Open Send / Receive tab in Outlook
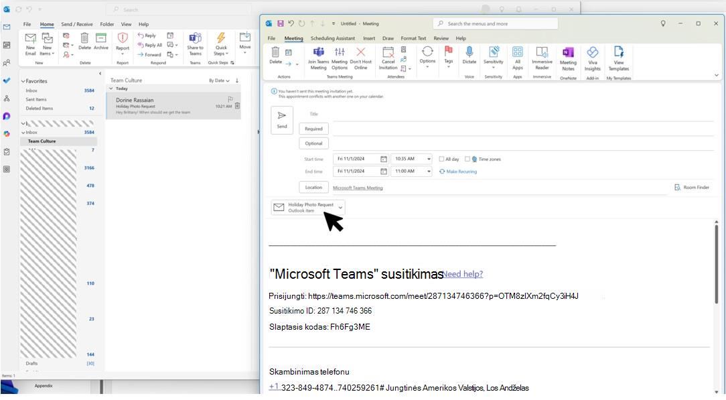726x400 pixels. (77, 24)
